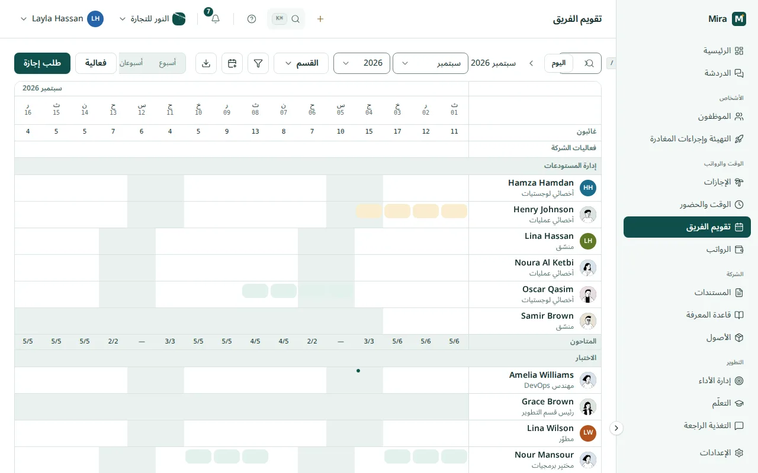Click Hamza Hamdan's HH avatar
The width and height of the screenshot is (758, 473).
(588, 188)
